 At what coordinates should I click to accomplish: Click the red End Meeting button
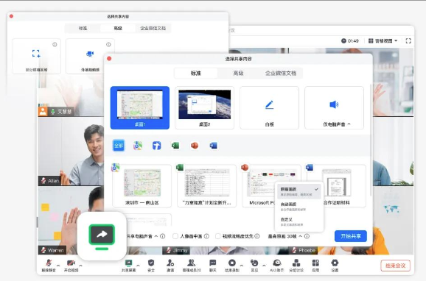tap(395, 266)
